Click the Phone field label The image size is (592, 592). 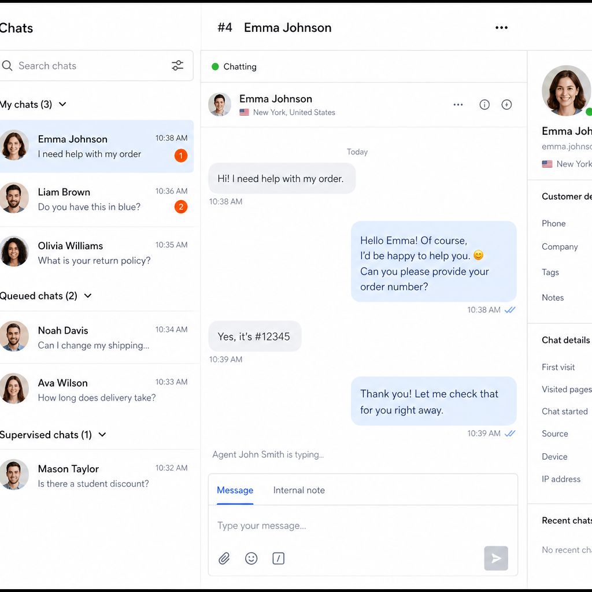[553, 224]
